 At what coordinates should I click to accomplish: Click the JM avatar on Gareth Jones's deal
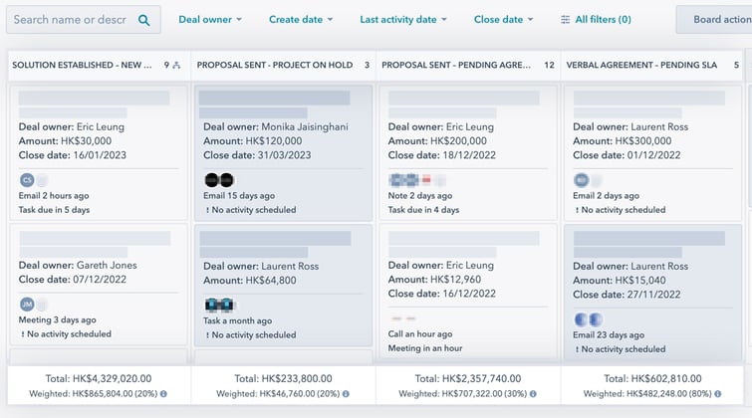click(26, 305)
